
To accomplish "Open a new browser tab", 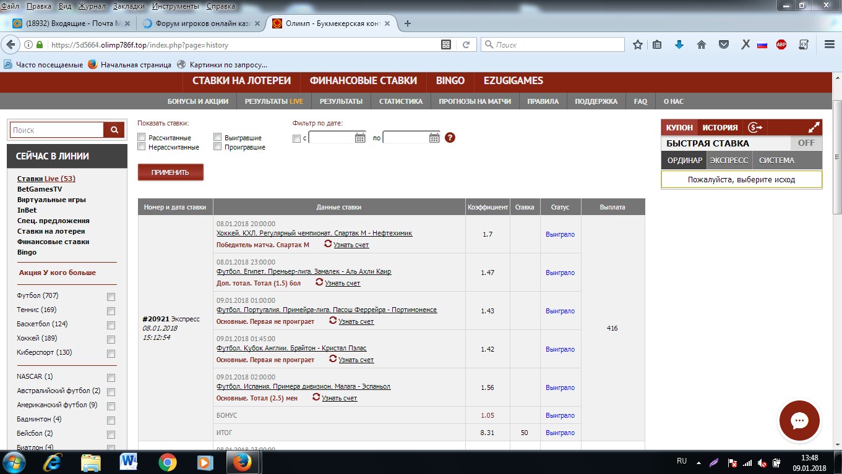I will (408, 23).
